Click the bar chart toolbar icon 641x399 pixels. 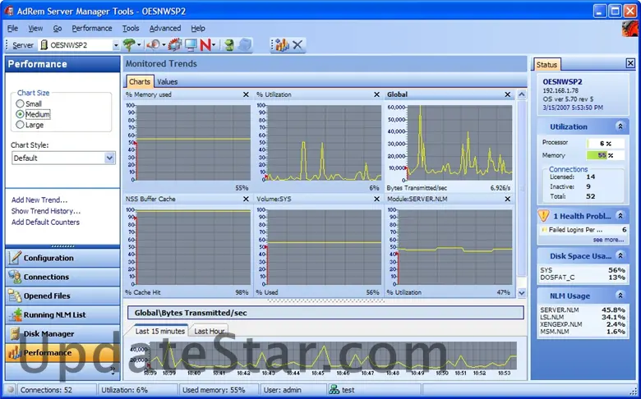tap(282, 44)
